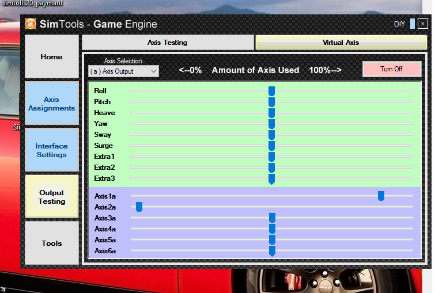Click the Surge axis label
Screen dimensions: 435x293
coord(103,146)
